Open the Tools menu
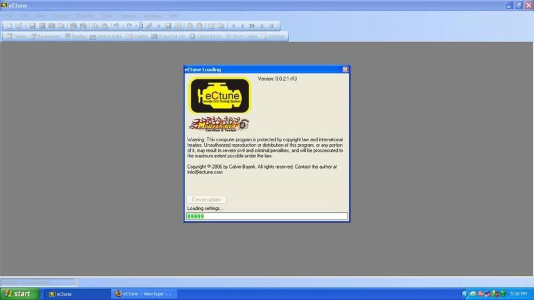The height and width of the screenshot is (300, 534). 107,16
